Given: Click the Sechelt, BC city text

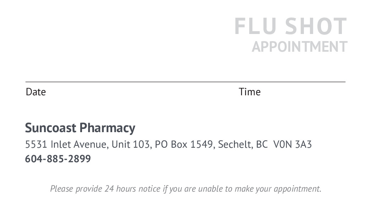Looking at the screenshot, I should point(243,145).
